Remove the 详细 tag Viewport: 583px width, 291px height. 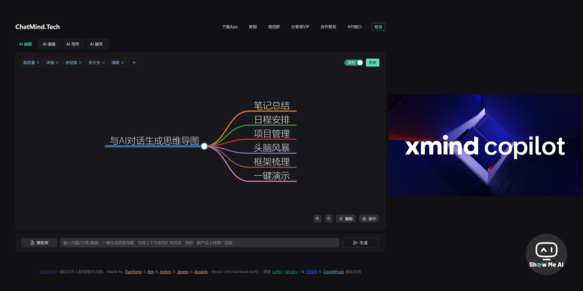pyautogui.click(x=57, y=63)
